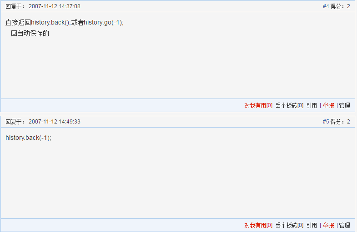The height and width of the screenshot is (232, 357).
Task: Click 举报 on reply #5
Action: pos(328,225)
